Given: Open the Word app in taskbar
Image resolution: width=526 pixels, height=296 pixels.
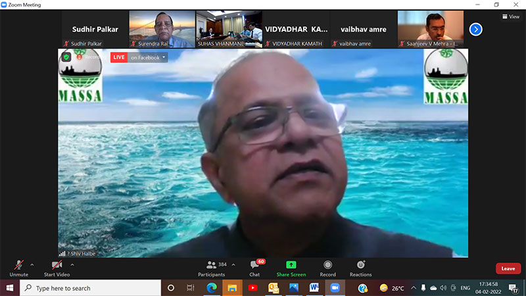Looking at the screenshot, I should click(x=314, y=288).
